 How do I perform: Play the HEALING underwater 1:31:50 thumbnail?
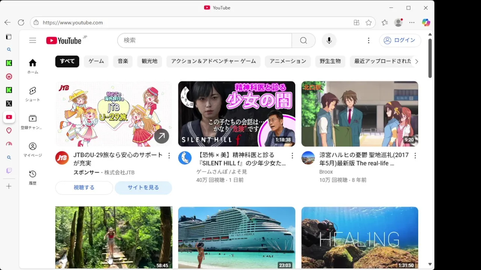pos(360,238)
